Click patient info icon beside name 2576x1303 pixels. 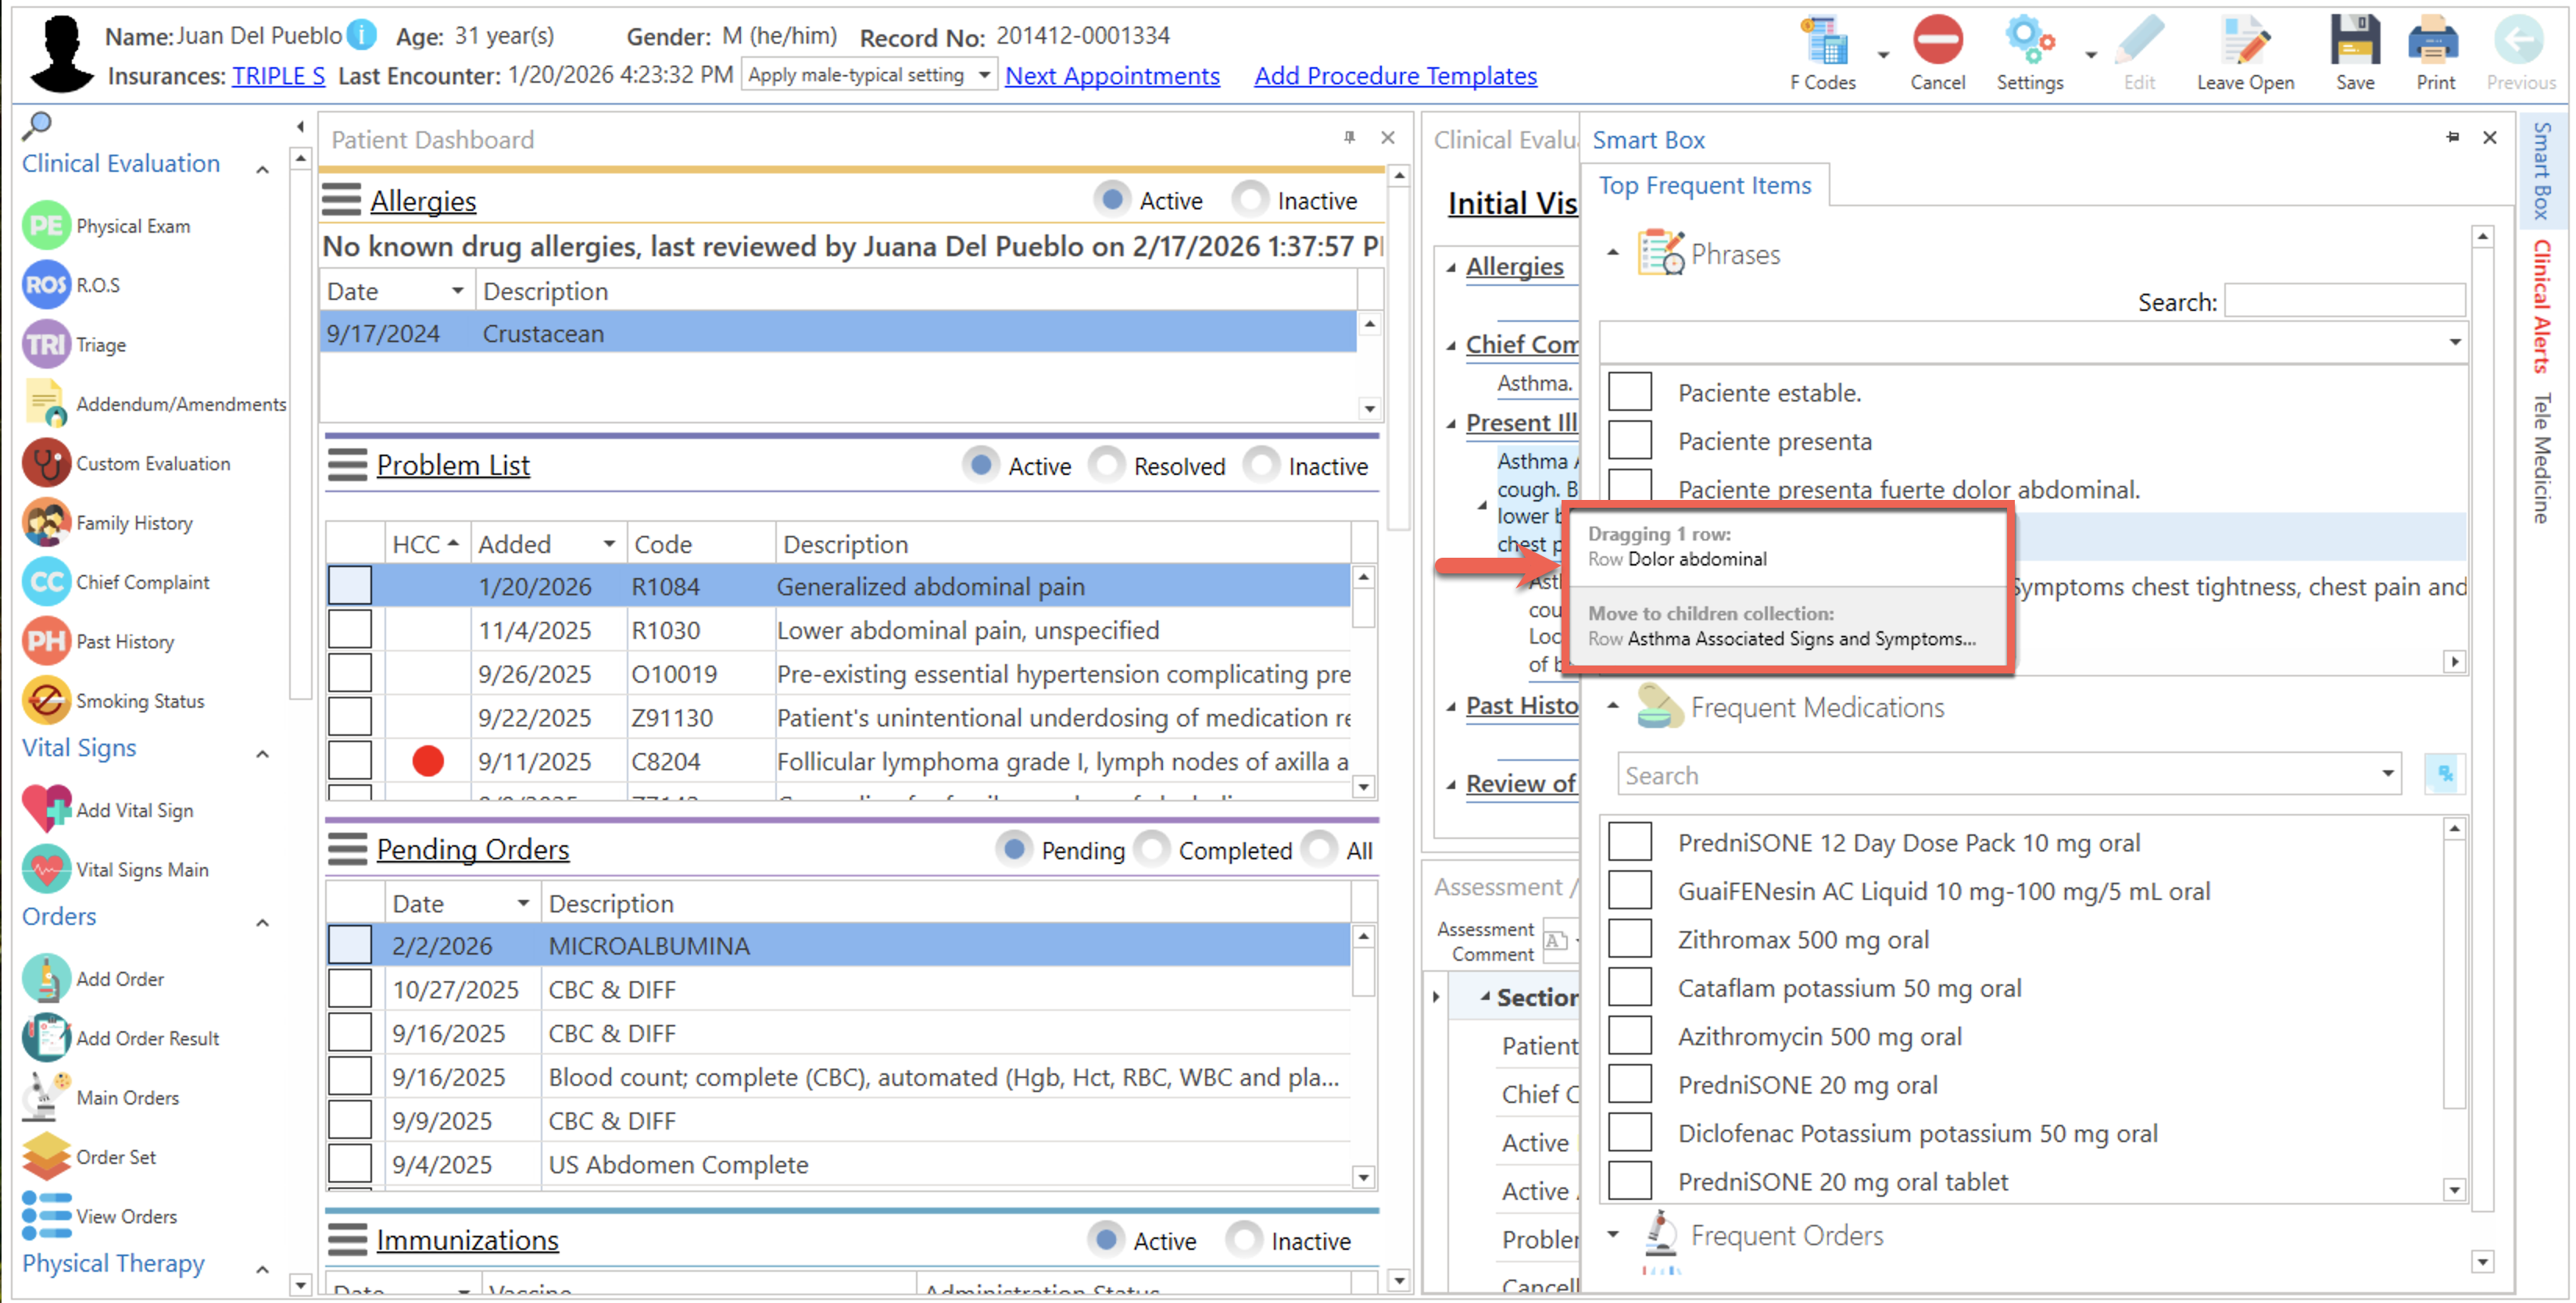click(x=361, y=35)
